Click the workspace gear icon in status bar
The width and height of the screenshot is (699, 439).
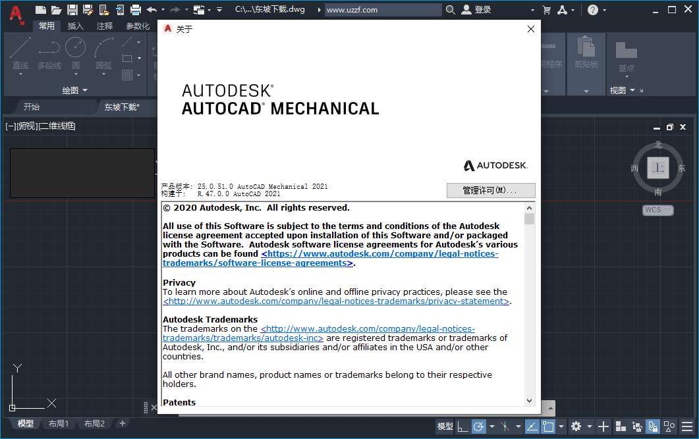click(576, 426)
